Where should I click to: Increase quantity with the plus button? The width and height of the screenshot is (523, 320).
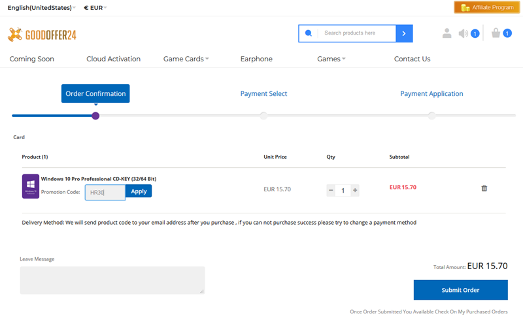(x=355, y=191)
